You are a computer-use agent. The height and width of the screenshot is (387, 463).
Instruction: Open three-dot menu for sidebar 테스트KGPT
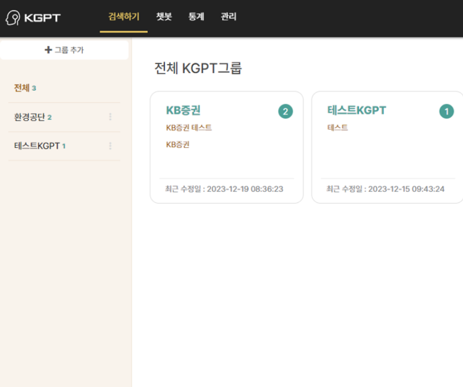click(x=110, y=146)
